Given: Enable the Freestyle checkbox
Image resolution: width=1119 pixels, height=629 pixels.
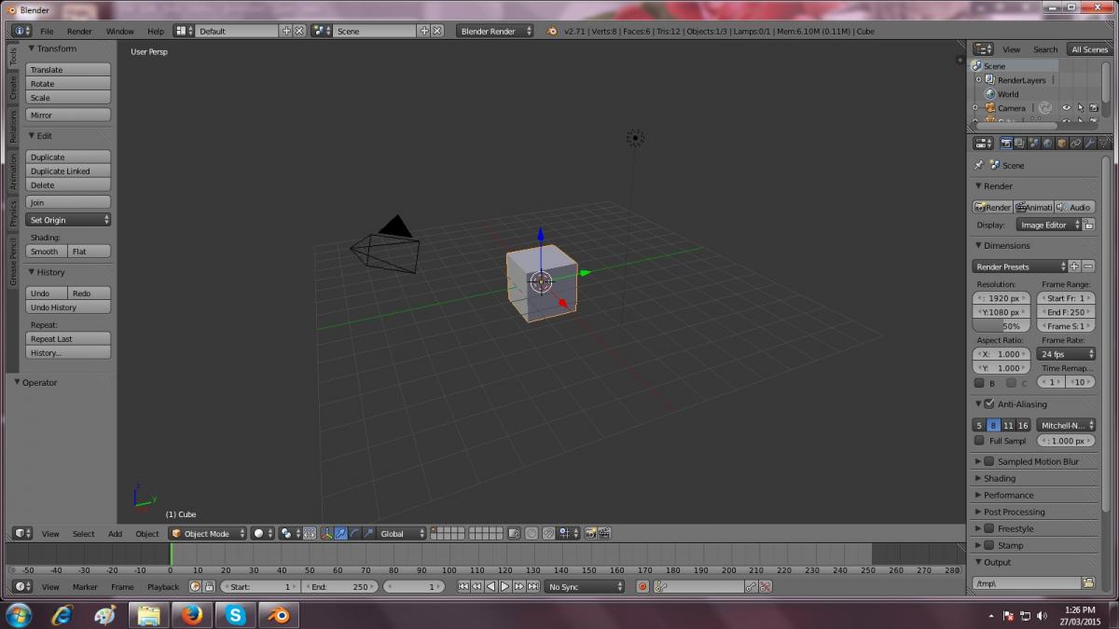Looking at the screenshot, I should pos(989,528).
